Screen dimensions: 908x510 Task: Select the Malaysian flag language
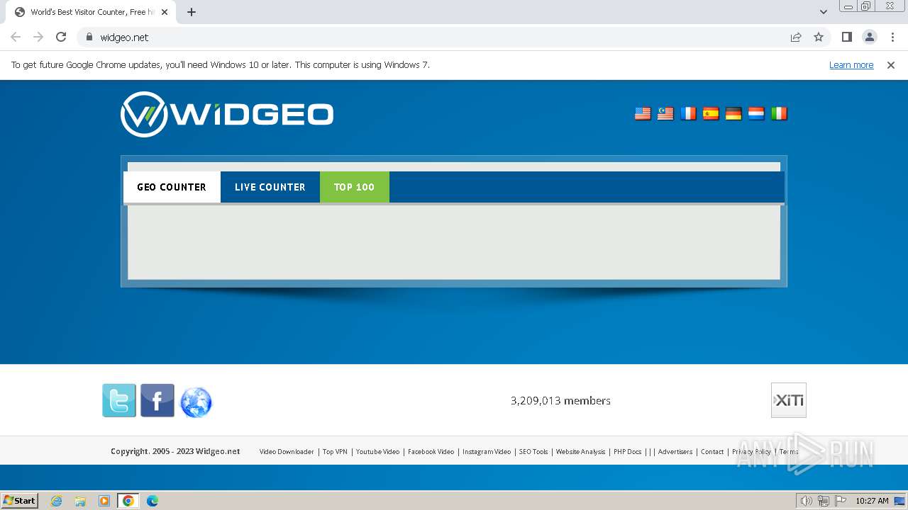click(665, 113)
